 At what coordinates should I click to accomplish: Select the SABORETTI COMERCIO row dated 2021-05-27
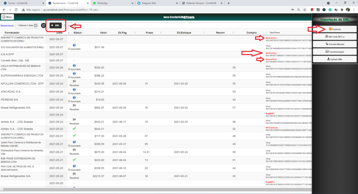click(x=156, y=39)
